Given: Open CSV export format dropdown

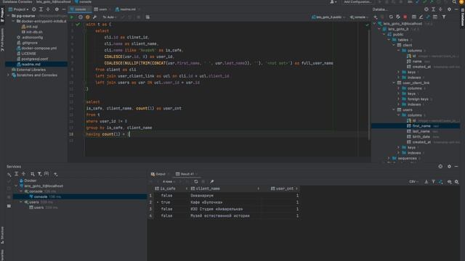Looking at the screenshot, I should 413,181.
